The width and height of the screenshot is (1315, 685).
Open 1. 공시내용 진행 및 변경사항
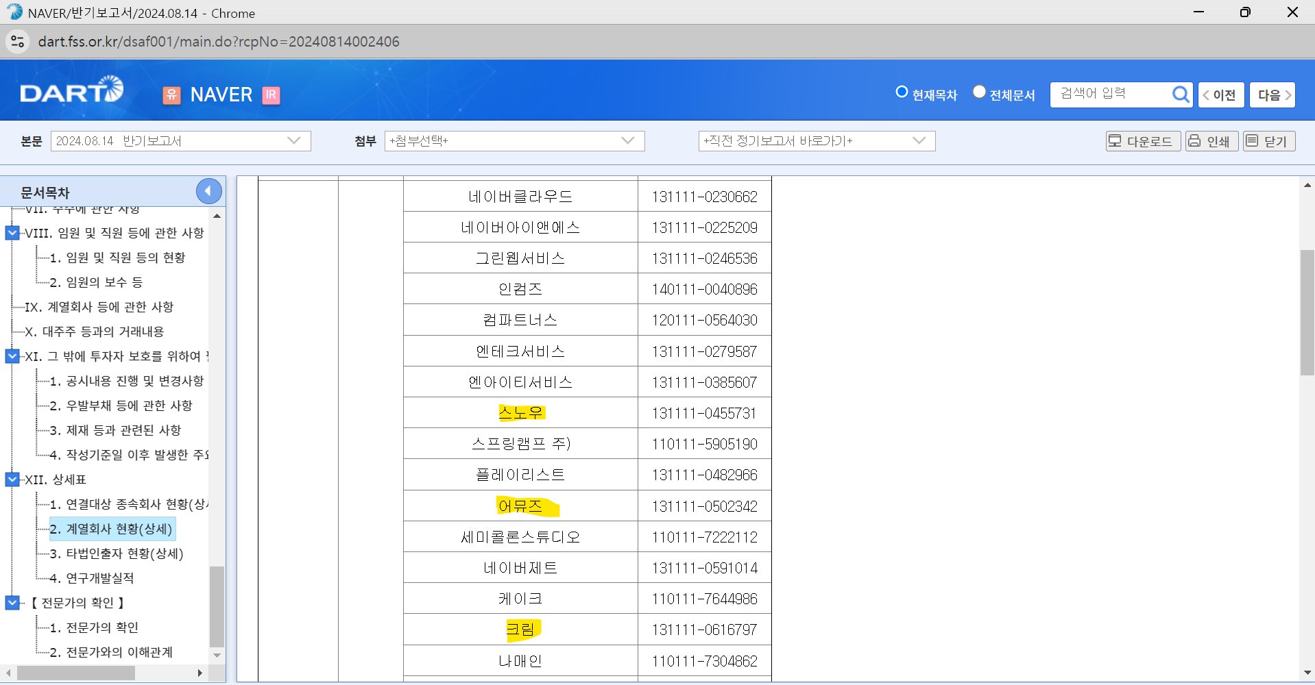127,381
